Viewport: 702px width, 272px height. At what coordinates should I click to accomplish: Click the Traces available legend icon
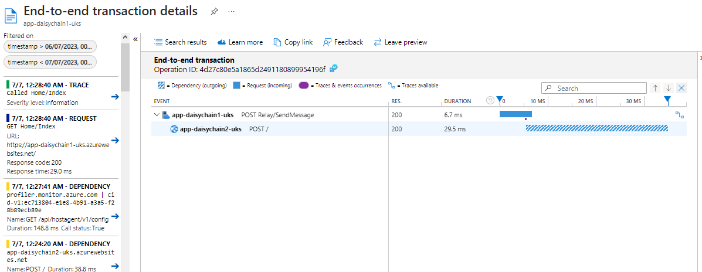[x=391, y=86]
